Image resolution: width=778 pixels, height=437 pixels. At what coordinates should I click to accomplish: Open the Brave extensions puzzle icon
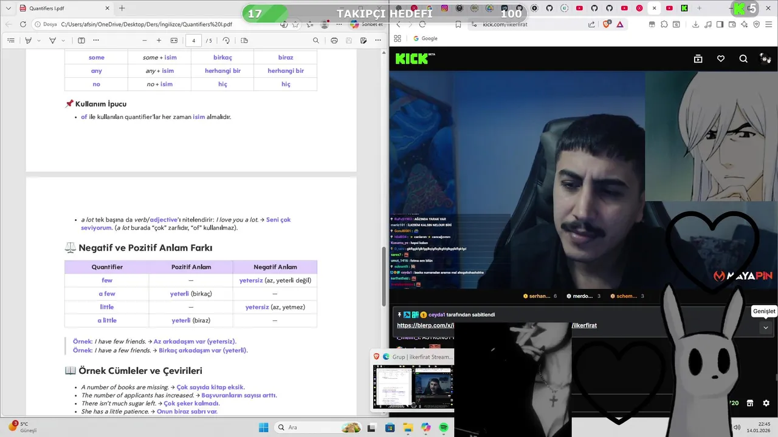click(x=664, y=24)
